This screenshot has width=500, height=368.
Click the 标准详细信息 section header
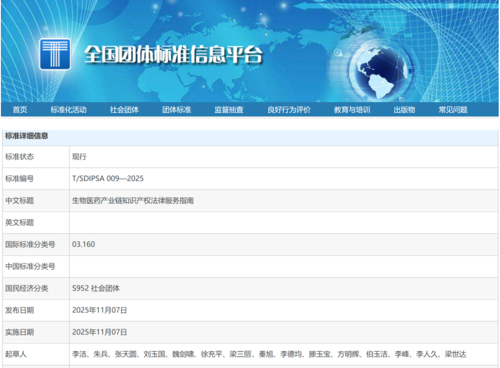27,136
